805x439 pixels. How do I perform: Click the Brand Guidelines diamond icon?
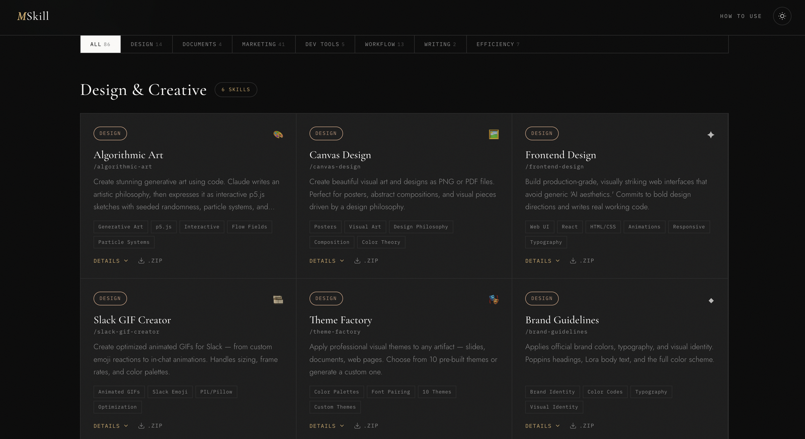pos(711,300)
